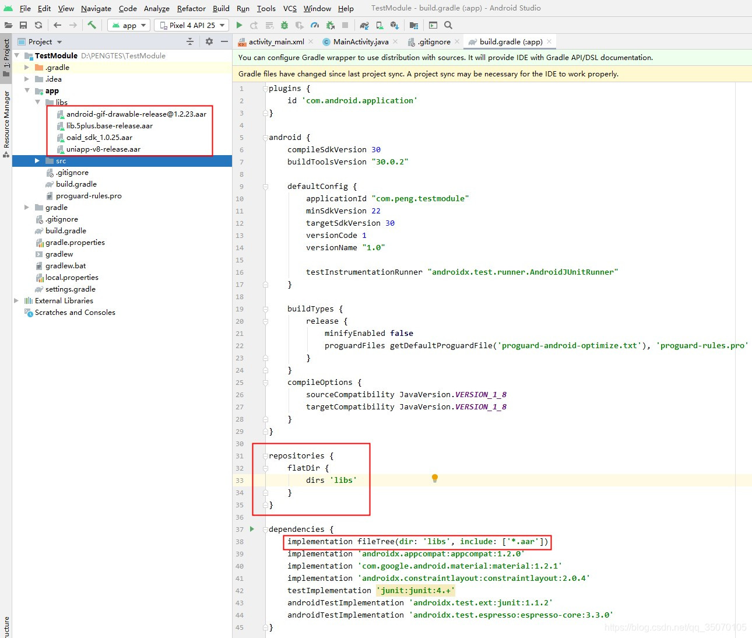
Task: Expand the gradle folder
Action: pyautogui.click(x=27, y=207)
